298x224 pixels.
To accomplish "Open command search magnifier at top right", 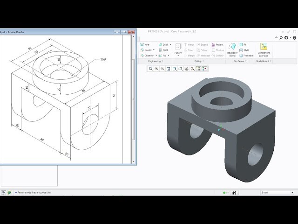I will coord(281,38).
